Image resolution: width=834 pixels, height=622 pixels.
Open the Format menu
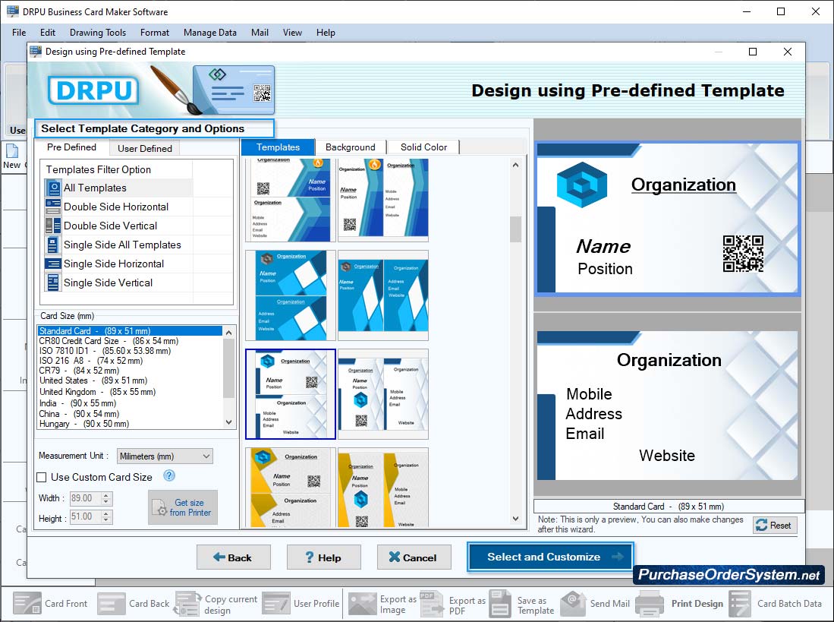155,33
